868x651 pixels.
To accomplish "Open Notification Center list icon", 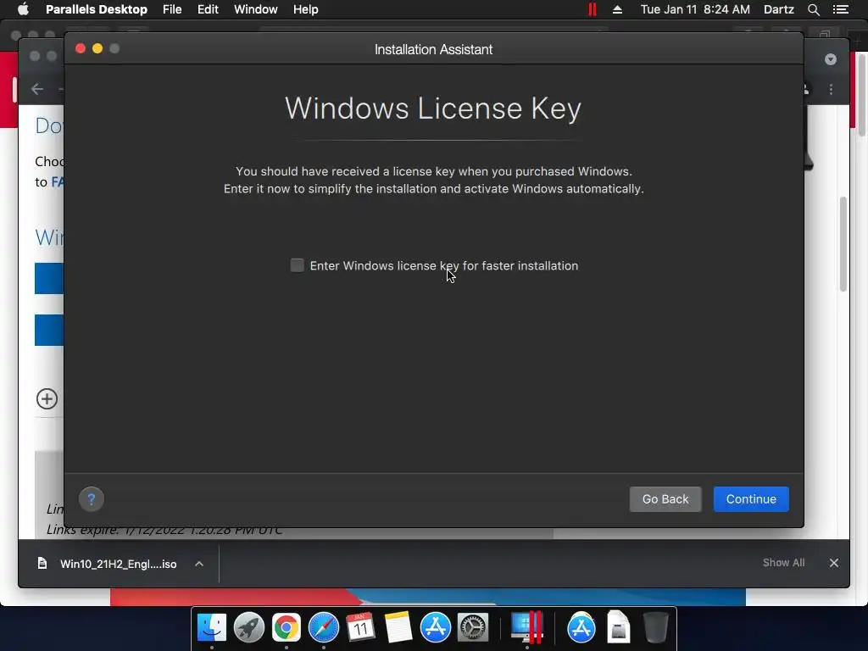I will 841,9.
